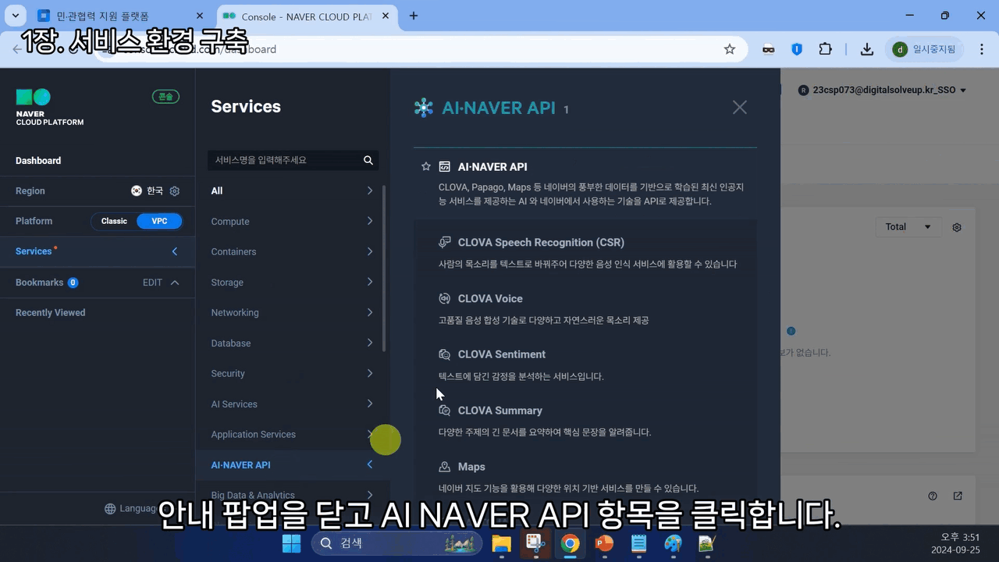Expand the Compute service category

[x=292, y=222]
